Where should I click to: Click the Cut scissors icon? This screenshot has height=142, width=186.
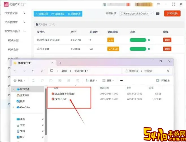click(x=33, y=81)
